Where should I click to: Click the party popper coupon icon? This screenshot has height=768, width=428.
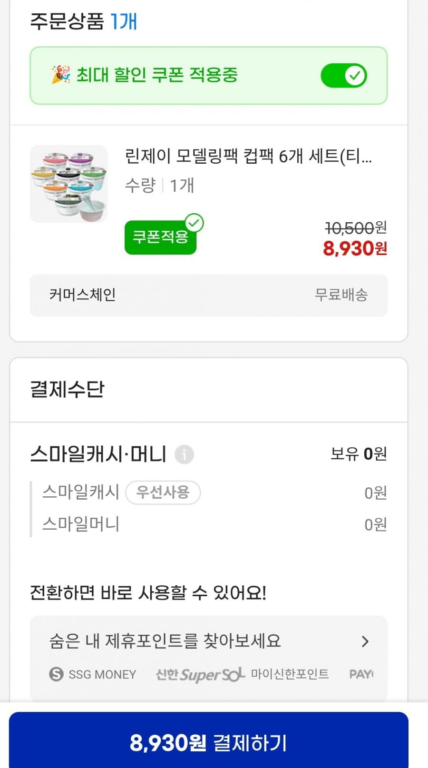[61, 75]
